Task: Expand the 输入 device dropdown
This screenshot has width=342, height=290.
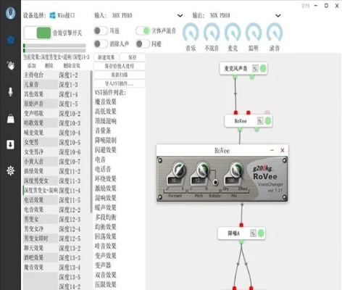Action: point(180,16)
